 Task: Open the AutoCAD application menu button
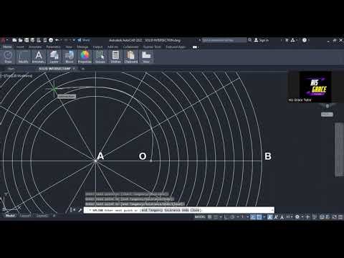pos(3,40)
